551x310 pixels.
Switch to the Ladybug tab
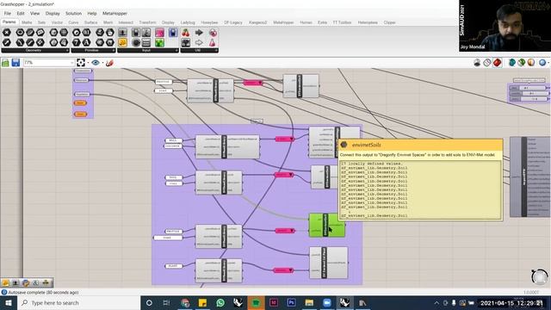point(188,22)
